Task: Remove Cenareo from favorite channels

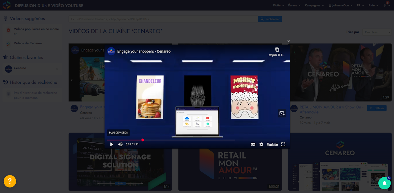Action: coord(57,69)
